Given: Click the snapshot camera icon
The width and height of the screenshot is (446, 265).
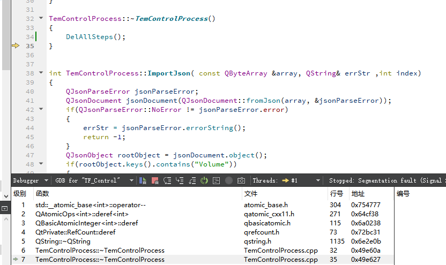Looking at the screenshot, I should pyautogui.click(x=241, y=180).
